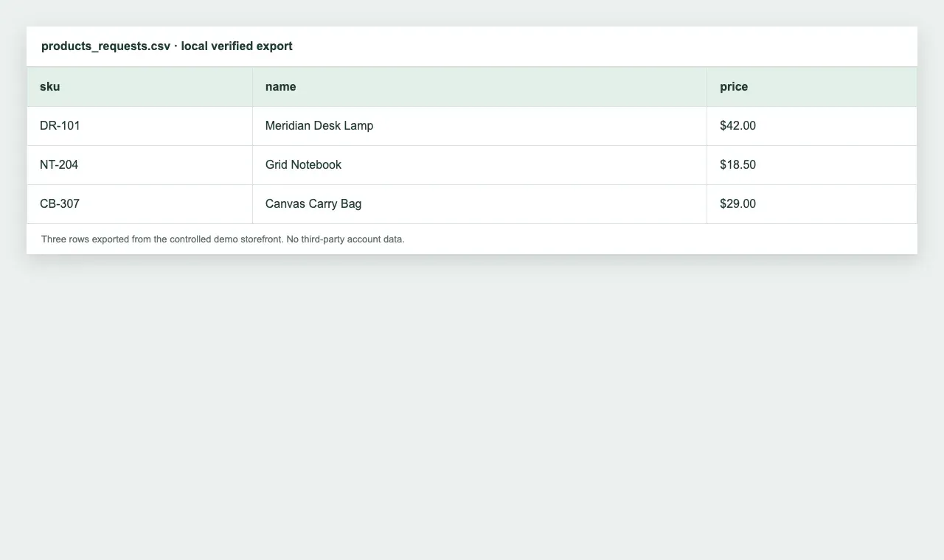This screenshot has width=944, height=560.
Task: Select the price column header
Action: pos(812,87)
